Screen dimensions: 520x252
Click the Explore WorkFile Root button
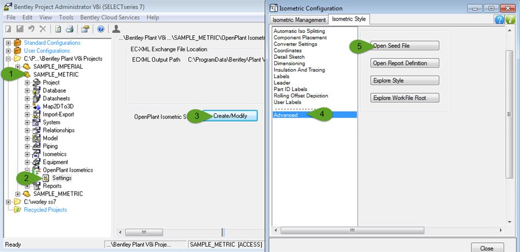pyautogui.click(x=404, y=98)
